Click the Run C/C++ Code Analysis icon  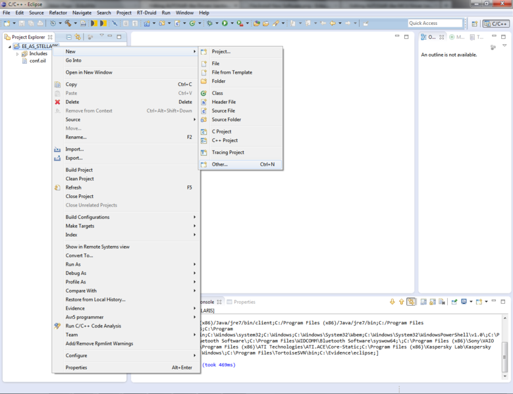(x=57, y=326)
